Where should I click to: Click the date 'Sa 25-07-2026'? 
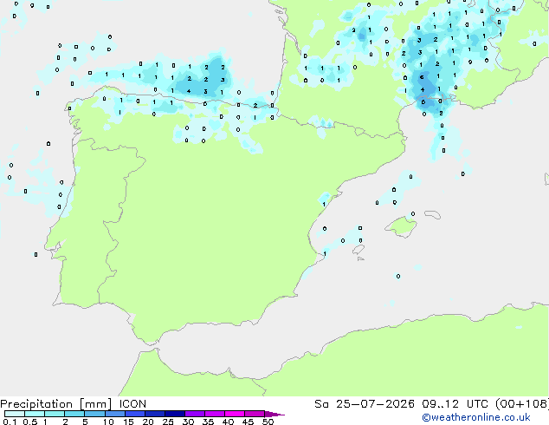pos(365,404)
